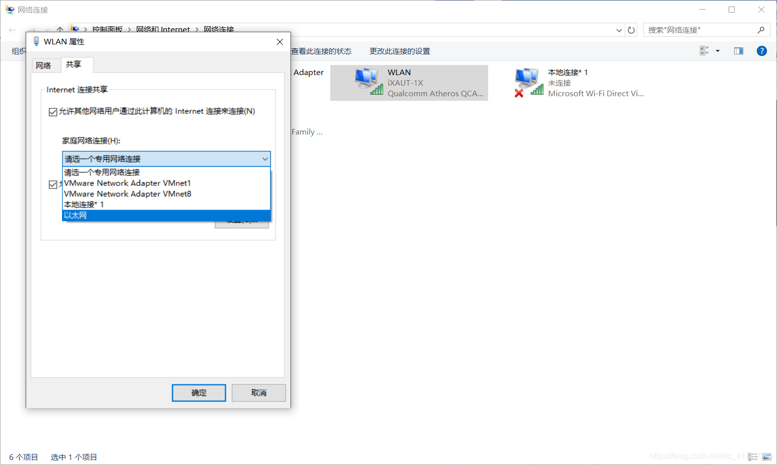Select WLAN connection name text

coord(399,73)
